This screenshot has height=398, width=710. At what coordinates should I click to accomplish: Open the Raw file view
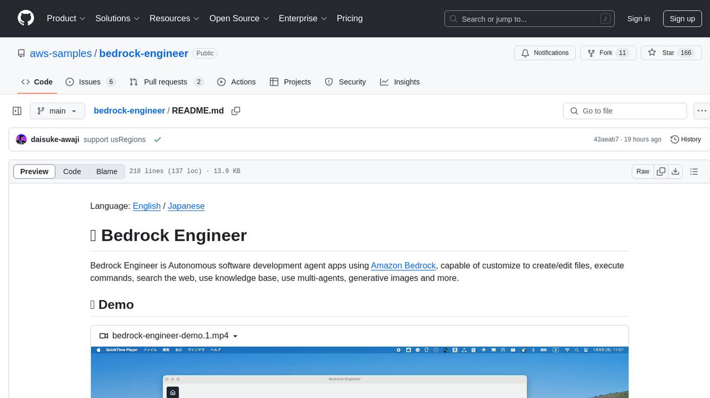coord(643,171)
